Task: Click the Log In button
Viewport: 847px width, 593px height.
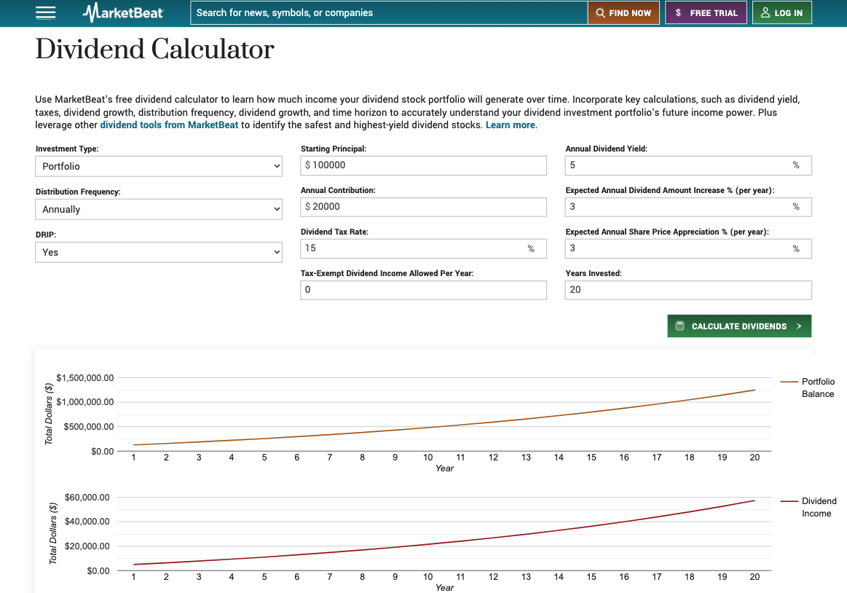Action: 781,13
